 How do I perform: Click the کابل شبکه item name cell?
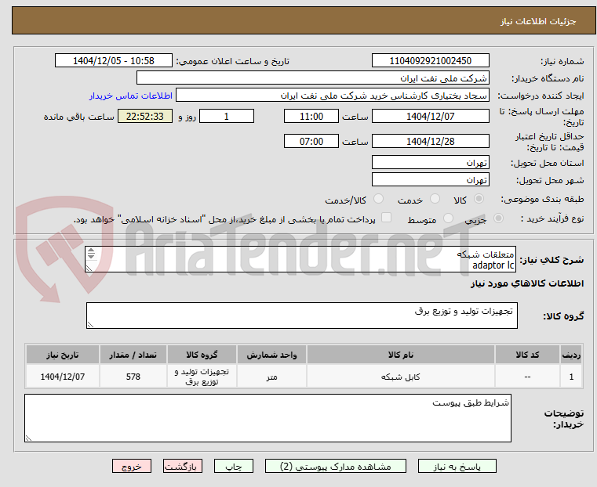(401, 377)
